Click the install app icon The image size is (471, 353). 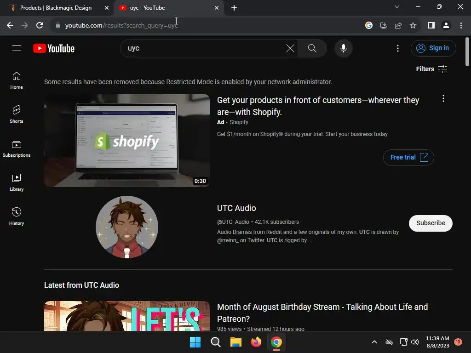tap(383, 25)
